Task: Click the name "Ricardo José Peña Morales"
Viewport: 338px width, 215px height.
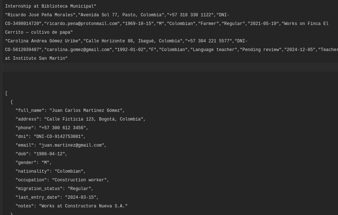Action: pos(40,15)
